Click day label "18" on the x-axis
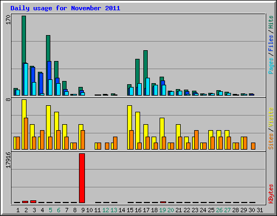277x216 pixels. click(154, 210)
